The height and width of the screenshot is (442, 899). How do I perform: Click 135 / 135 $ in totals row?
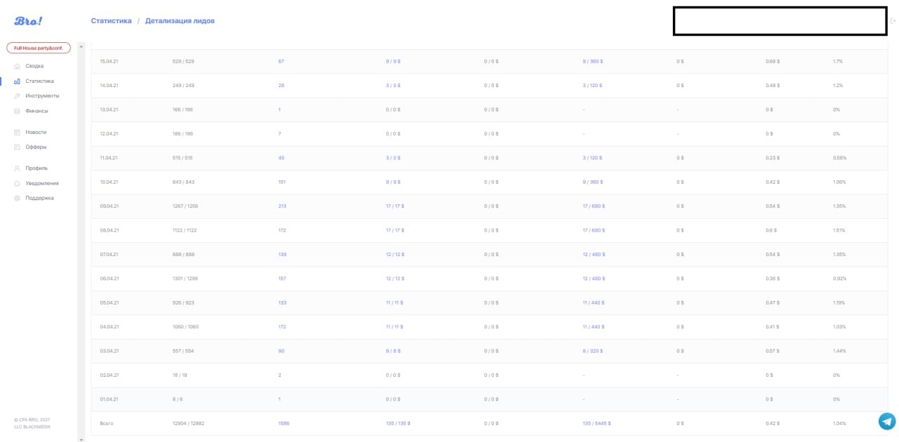398,424
